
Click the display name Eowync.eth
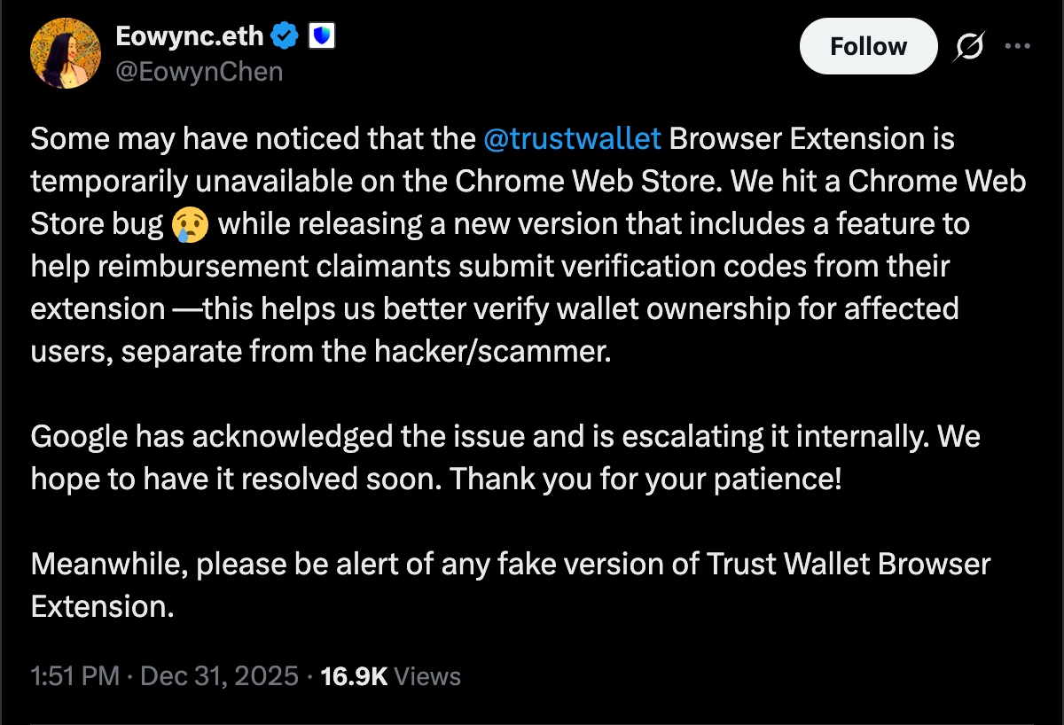[189, 36]
